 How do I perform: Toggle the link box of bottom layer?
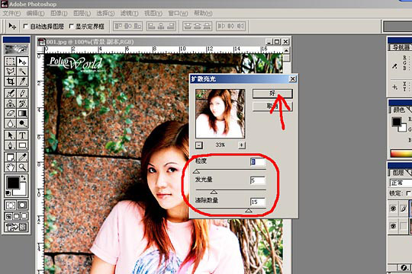pos(404,226)
